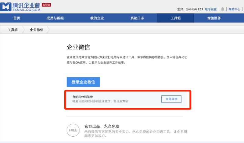This screenshot has height=143, width=244.
Task: Click the notification bell icon
Action: (223, 9)
